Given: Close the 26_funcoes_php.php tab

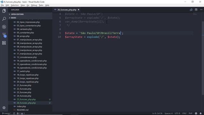Looking at the screenshot, I should 78,10.
